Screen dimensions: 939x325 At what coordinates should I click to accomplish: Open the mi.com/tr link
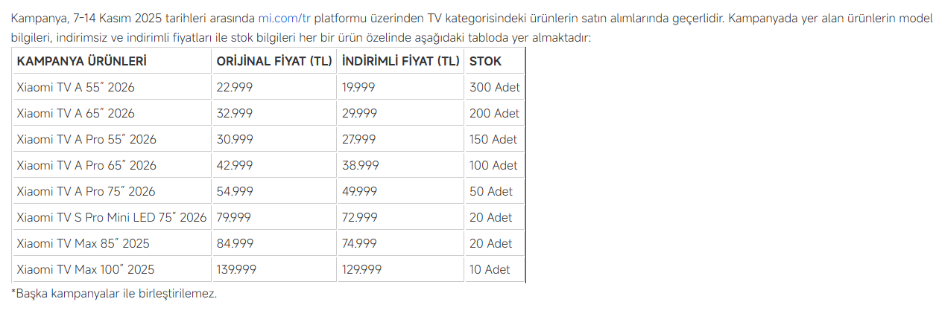point(284,19)
